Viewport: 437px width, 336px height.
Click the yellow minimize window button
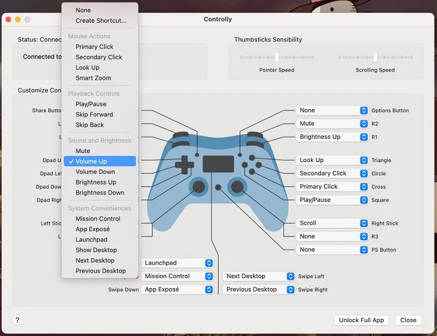18,19
